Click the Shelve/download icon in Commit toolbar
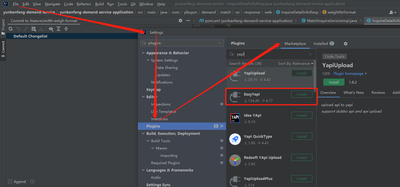Viewport: 400px width, 187px height. [41, 29]
